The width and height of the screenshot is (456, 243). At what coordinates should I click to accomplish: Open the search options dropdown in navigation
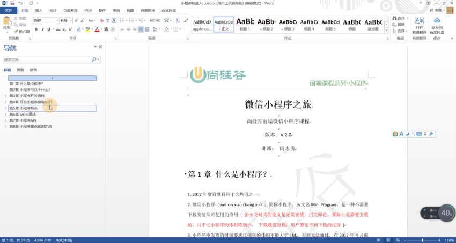point(99,59)
